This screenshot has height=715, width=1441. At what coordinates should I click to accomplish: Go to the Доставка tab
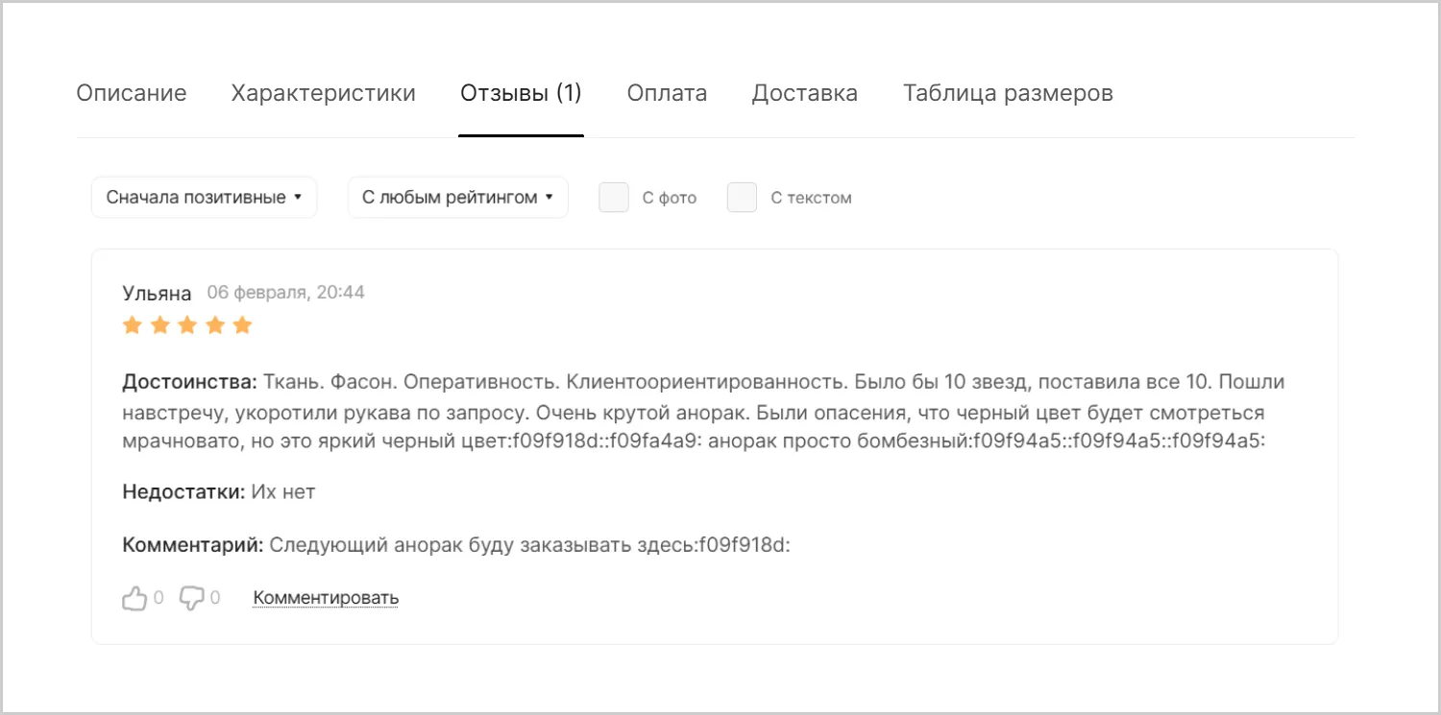(805, 93)
